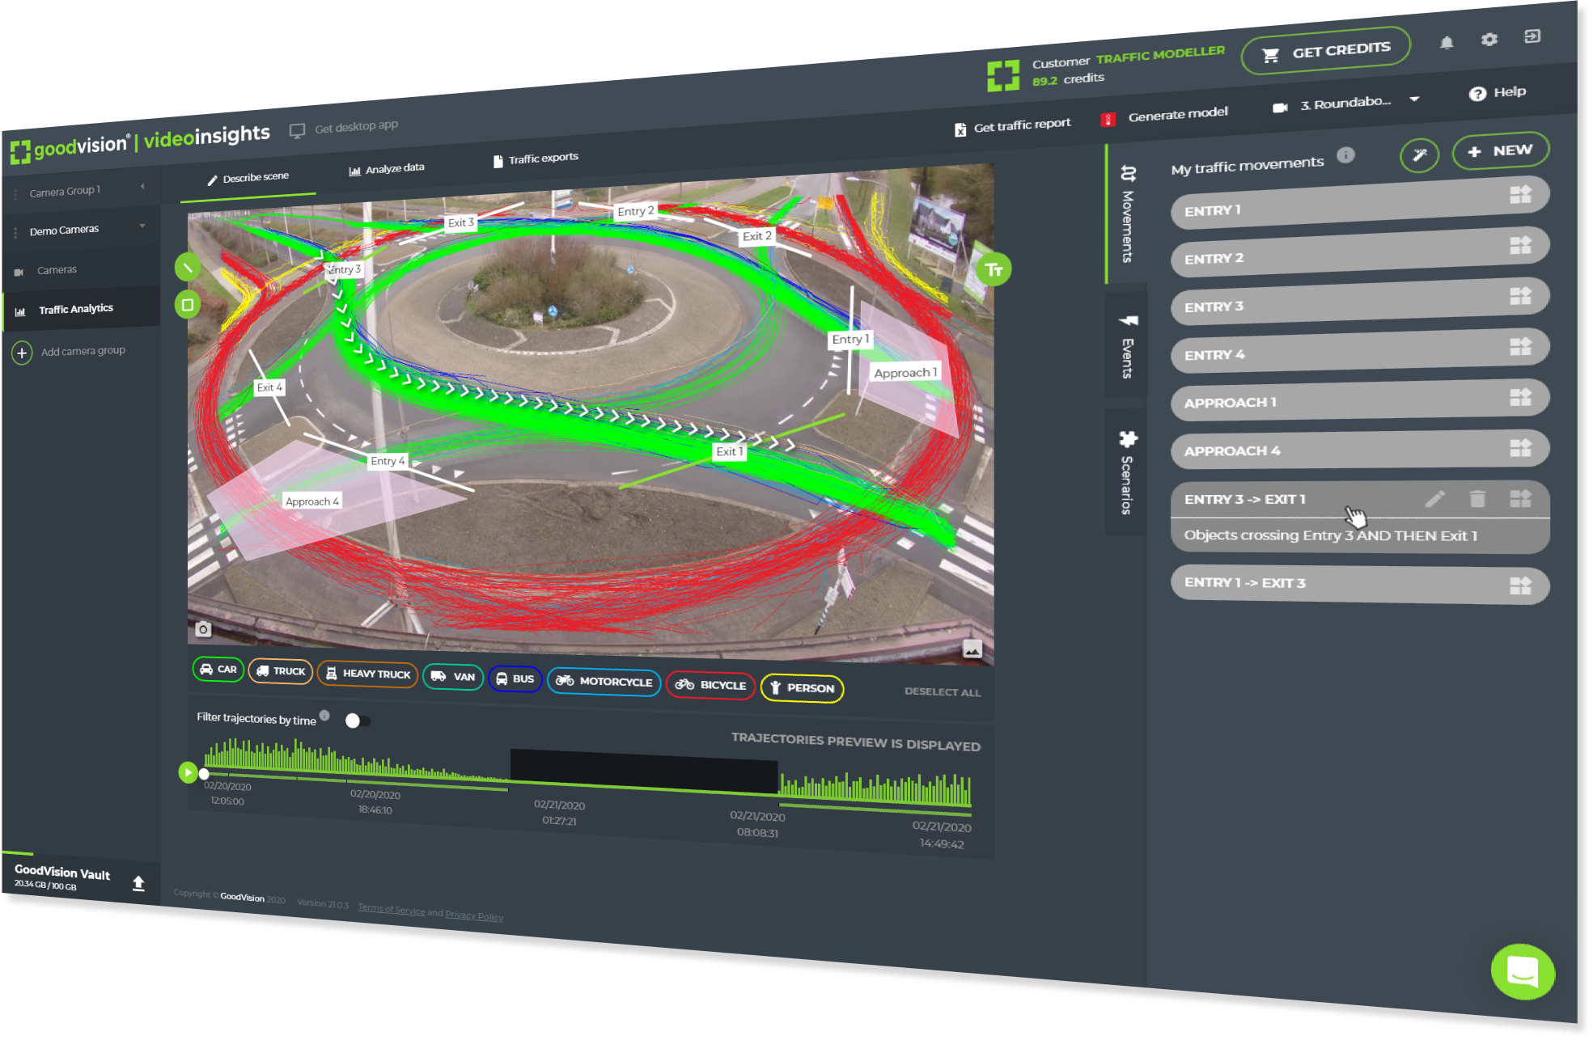Click the Help question mark icon
Image resolution: width=1593 pixels, height=1040 pixels.
(x=1477, y=94)
